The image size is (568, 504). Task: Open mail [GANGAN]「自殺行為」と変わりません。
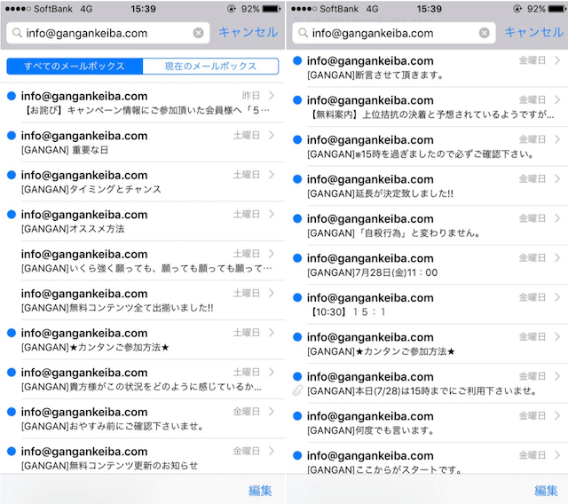point(428,225)
